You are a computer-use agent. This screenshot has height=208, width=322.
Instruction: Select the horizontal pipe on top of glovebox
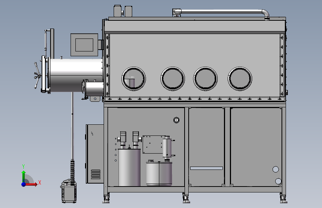click(x=222, y=11)
